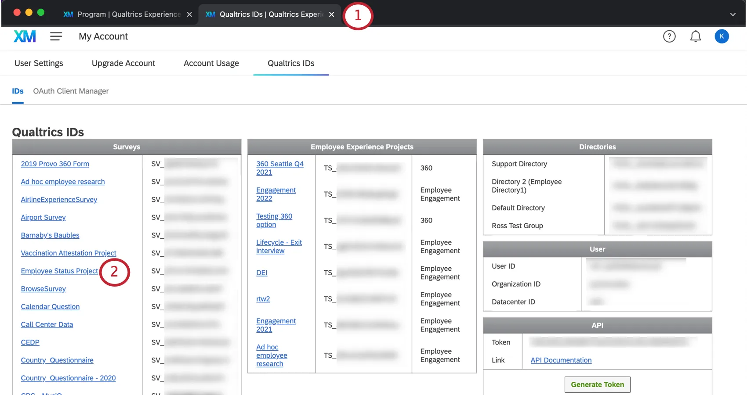
Task: Open the notifications bell
Action: 695,36
